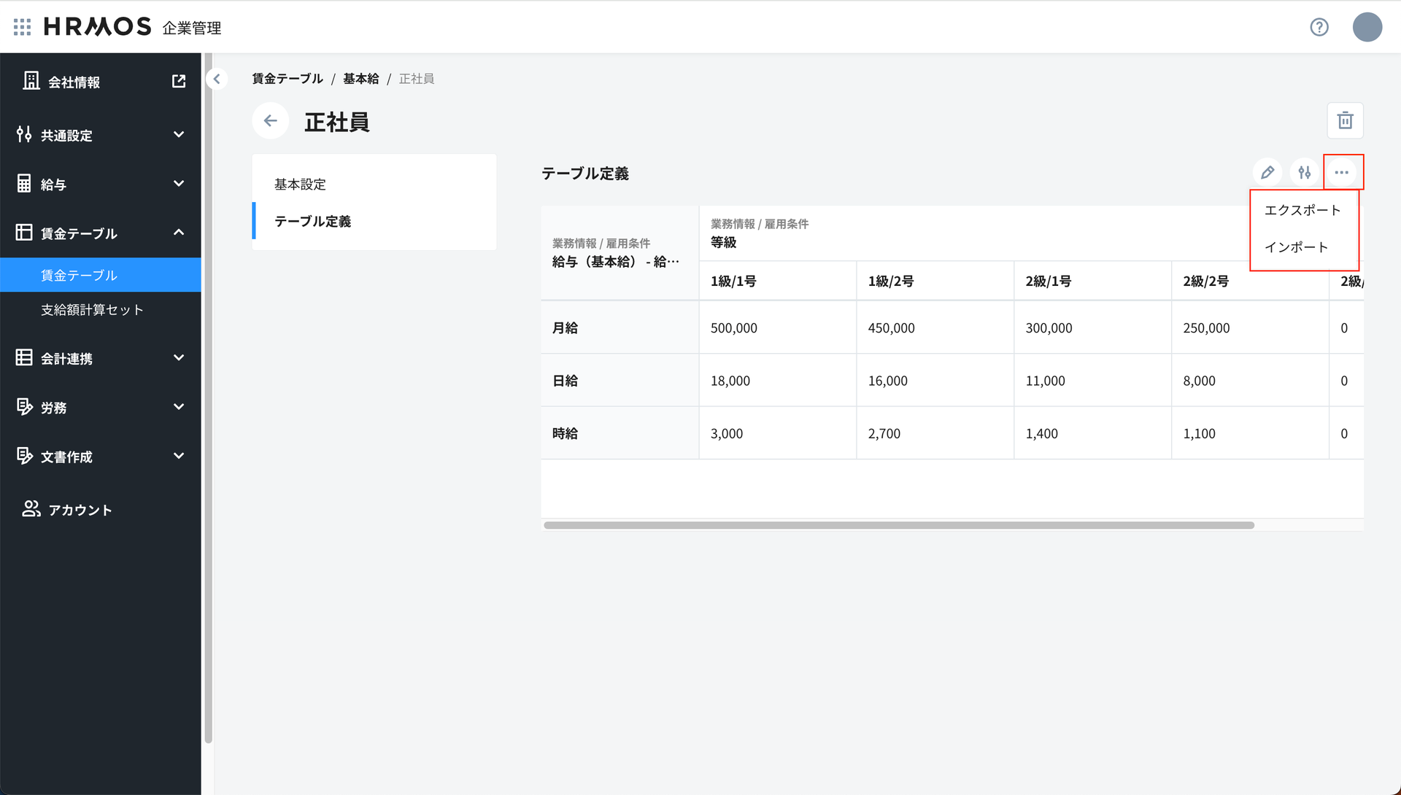The height and width of the screenshot is (795, 1401).
Task: Switch to the 基本設定 tab
Action: [x=300, y=185]
